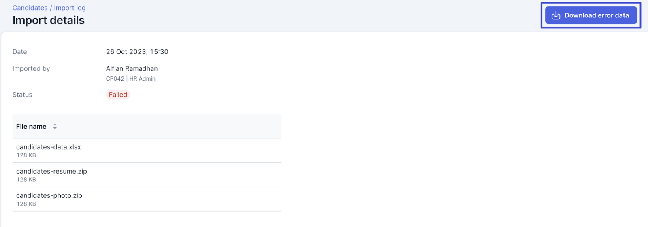
Task: Click the 128 KB size under candidates-data.xlsx
Action: point(26,155)
